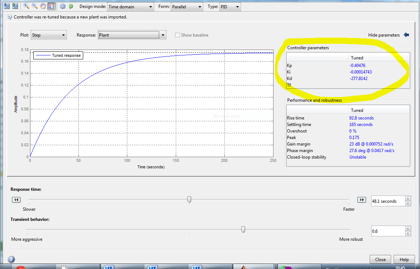Open the Type dropdown showing PID
Image resolution: width=420 pixels, height=269 pixels.
230,7
